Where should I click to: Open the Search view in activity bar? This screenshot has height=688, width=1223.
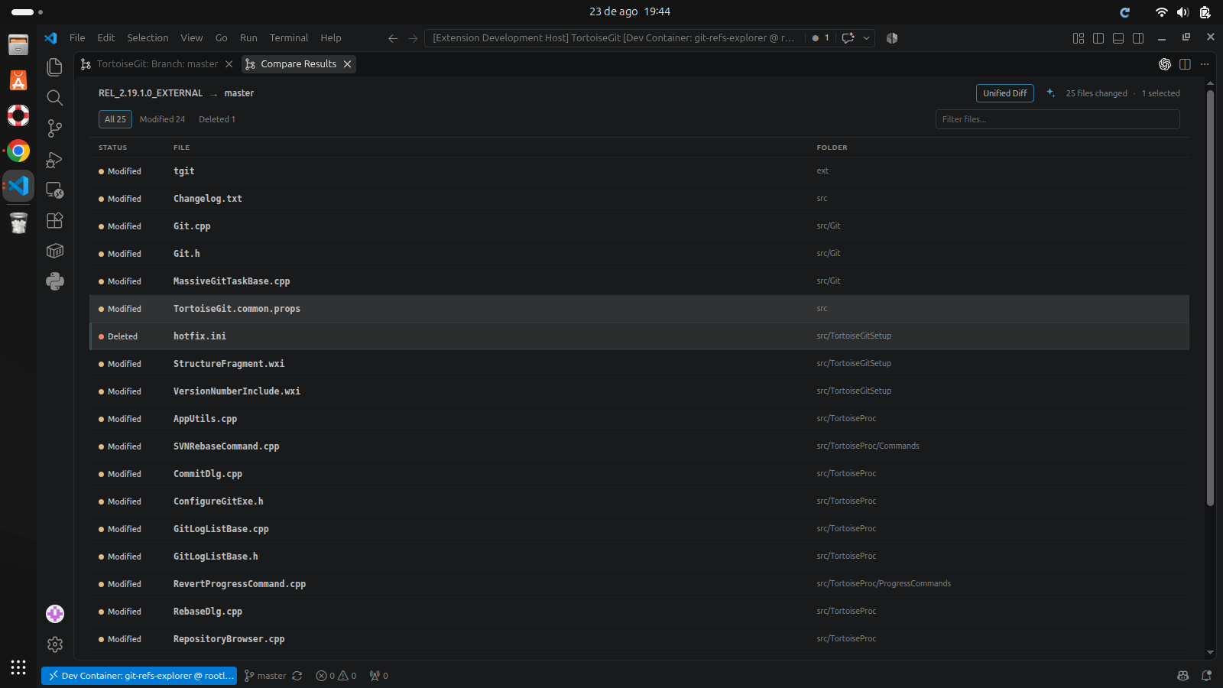pos(54,98)
